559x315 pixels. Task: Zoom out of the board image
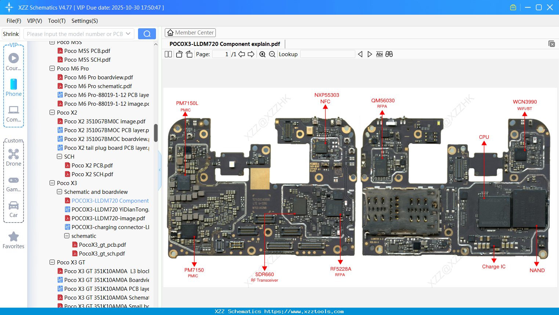pos(272,54)
